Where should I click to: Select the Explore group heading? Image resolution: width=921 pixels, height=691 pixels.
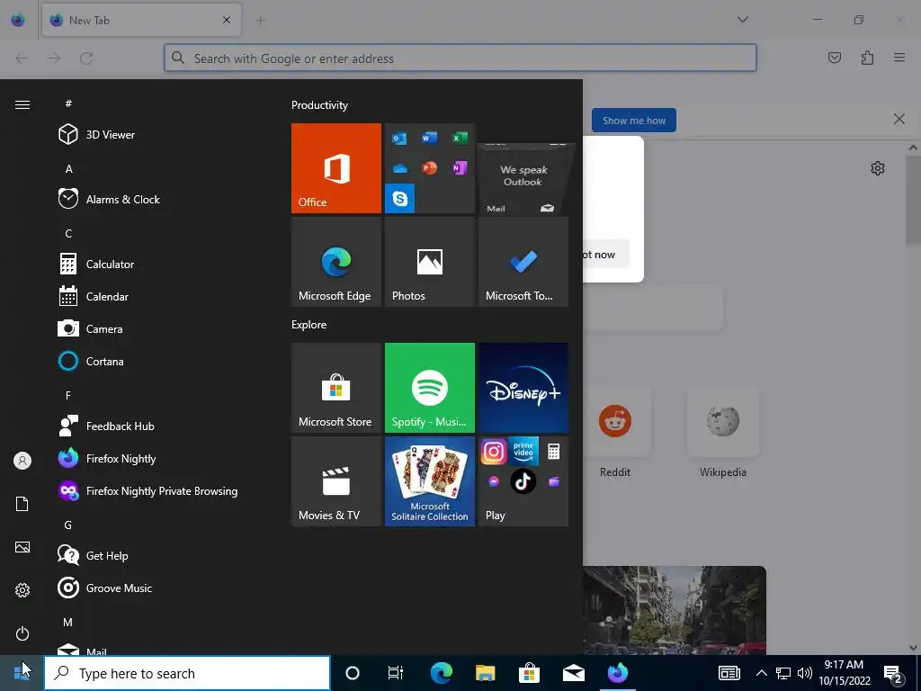click(309, 324)
